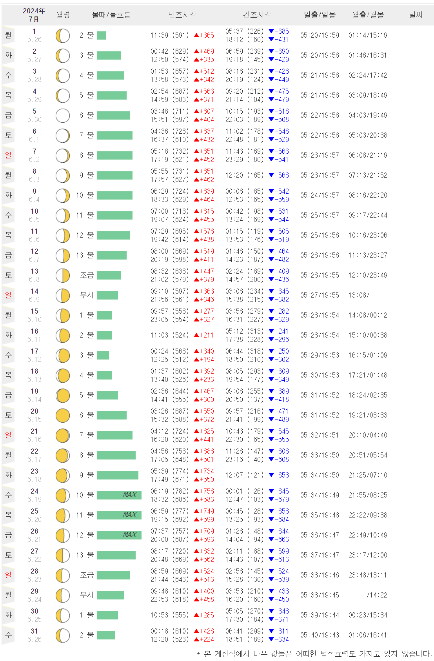Click the short green tide bar for July 1
The image size is (434, 661).
(102, 35)
